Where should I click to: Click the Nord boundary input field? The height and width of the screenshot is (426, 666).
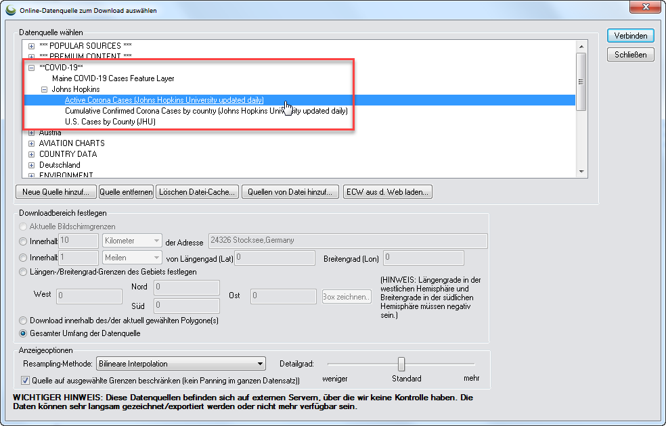187,287
